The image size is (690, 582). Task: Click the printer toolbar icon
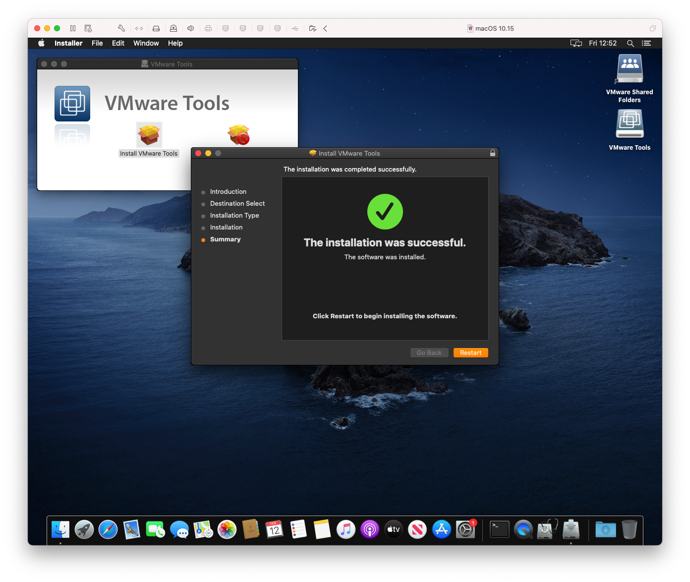coord(208,28)
